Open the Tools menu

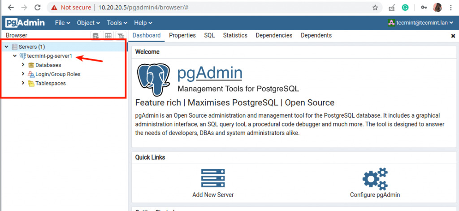[x=117, y=23]
